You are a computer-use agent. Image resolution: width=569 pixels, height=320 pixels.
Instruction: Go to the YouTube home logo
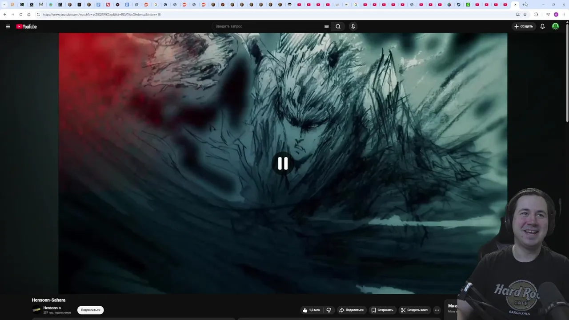[x=26, y=27]
